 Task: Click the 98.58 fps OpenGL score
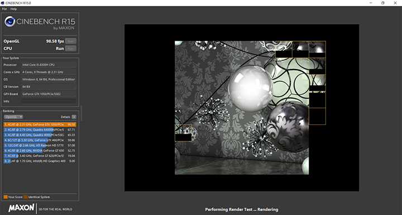point(55,41)
